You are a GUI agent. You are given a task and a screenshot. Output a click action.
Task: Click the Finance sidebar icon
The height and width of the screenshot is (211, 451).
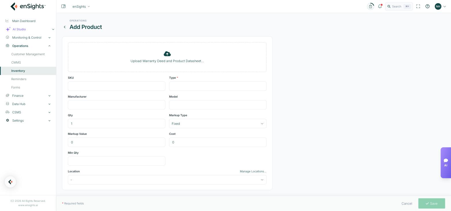[x=7, y=96]
